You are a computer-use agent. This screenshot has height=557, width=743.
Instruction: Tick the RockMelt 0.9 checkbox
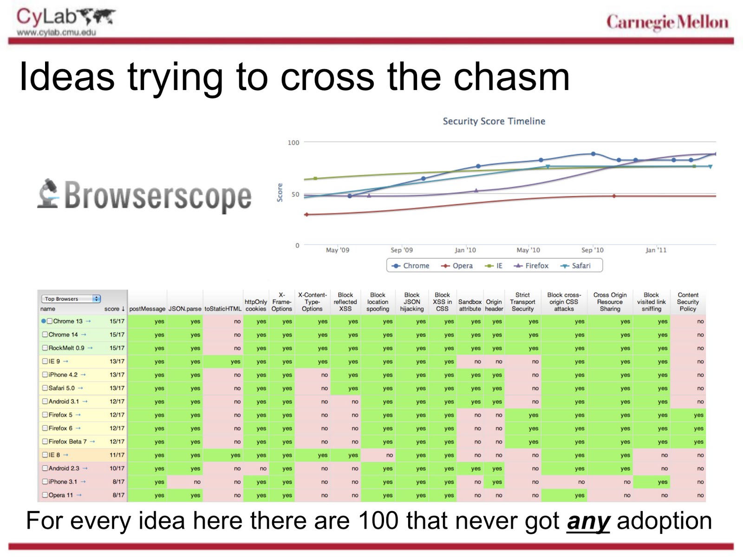coord(45,348)
